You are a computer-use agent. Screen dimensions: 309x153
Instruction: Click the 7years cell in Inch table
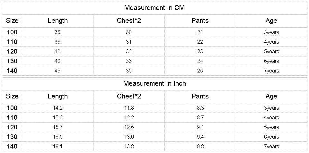271,146
